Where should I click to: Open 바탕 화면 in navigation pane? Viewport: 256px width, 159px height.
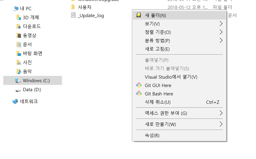pos(33,53)
